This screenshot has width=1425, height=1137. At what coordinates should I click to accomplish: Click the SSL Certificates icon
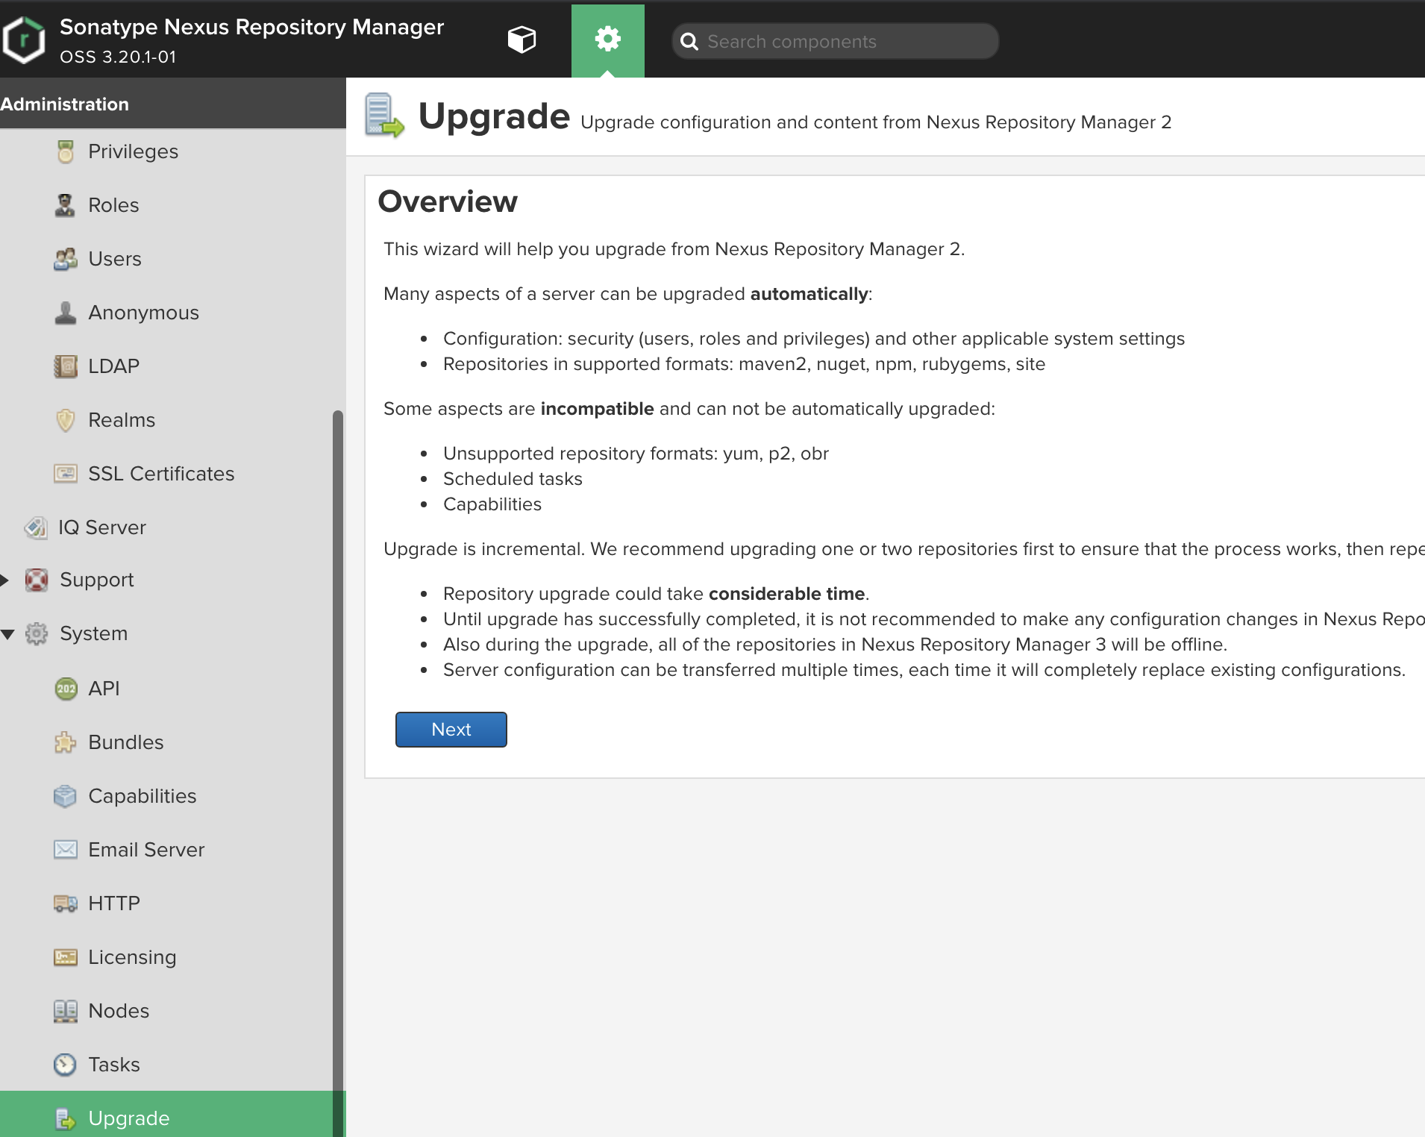click(66, 474)
